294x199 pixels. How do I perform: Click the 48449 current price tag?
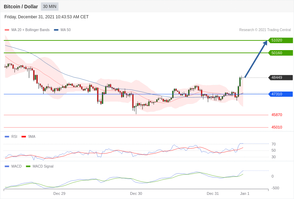(x=281, y=78)
